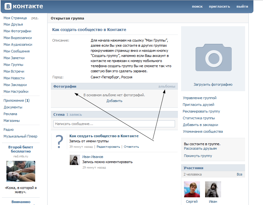Open пригласить in top header
The image size is (263, 205).
point(219,6)
